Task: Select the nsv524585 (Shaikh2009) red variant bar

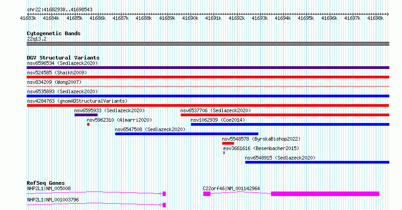Action: pyautogui.click(x=208, y=77)
